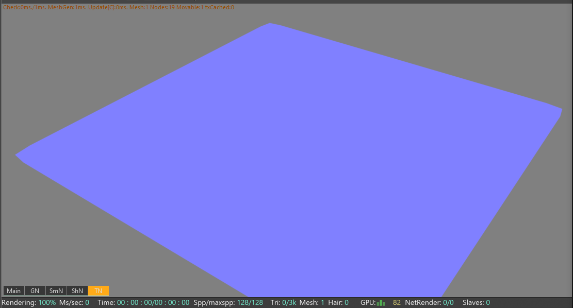Click the orange Check/MeshGen debug info line
This screenshot has width=573, height=308.
[x=119, y=7]
